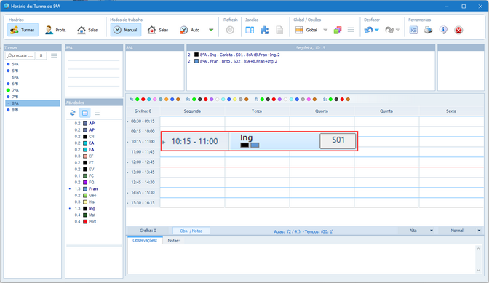The width and height of the screenshot is (489, 283).
Task: Expand the 14:45 - 15:30 time row
Action: 127,193
